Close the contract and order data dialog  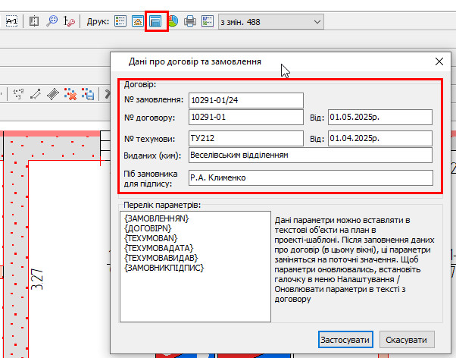[x=439, y=62]
